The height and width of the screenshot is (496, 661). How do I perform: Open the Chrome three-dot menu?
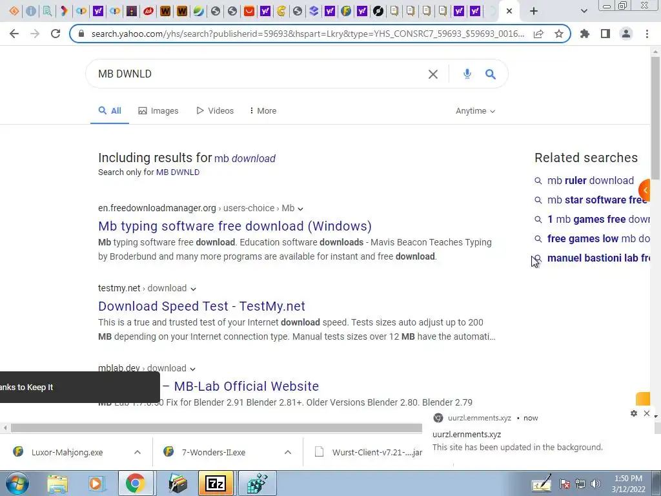[x=647, y=34]
